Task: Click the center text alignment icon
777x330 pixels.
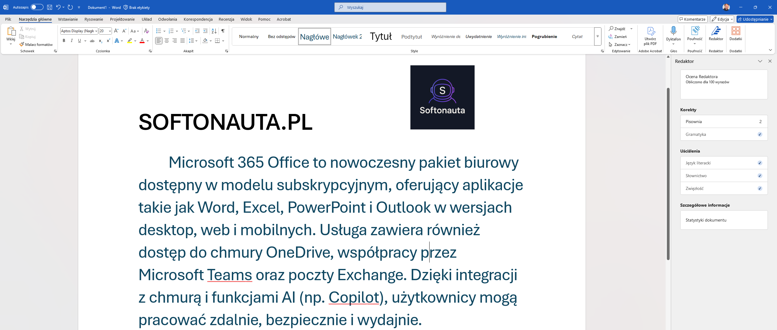Action: point(167,41)
